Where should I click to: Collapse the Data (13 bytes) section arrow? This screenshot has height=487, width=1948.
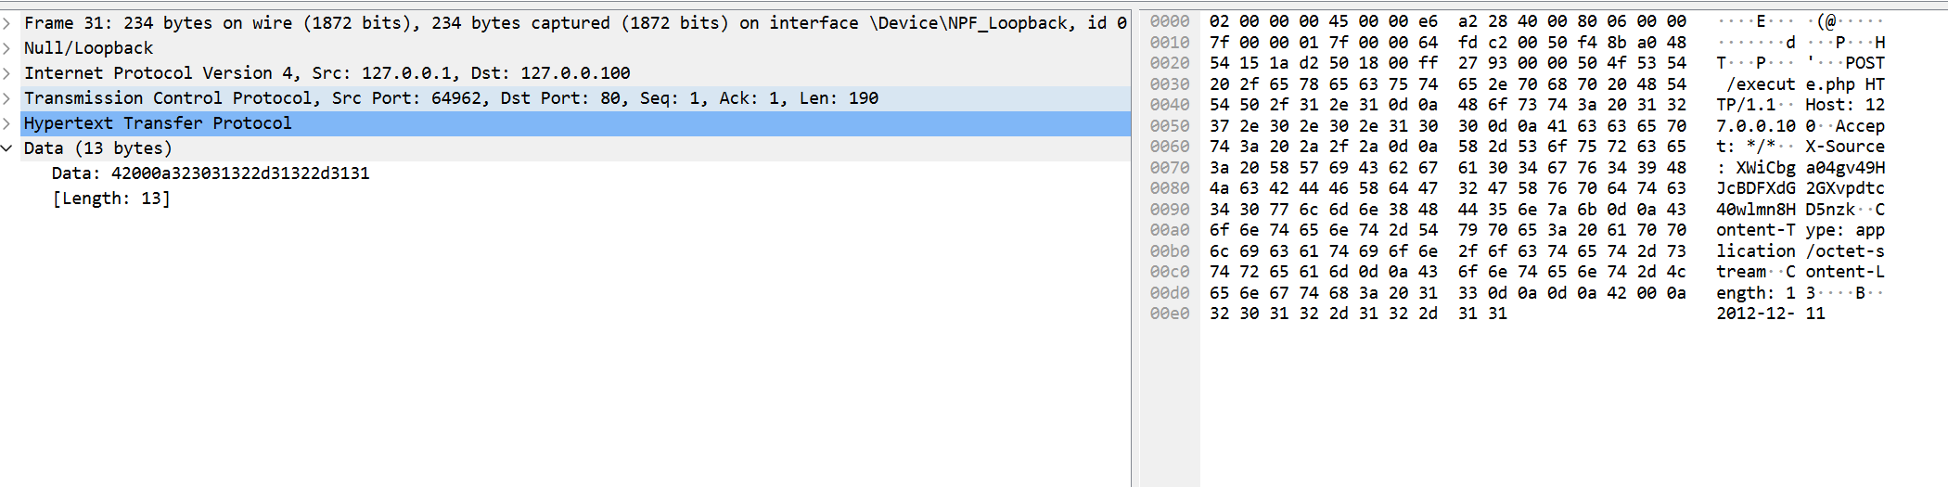click(x=6, y=148)
